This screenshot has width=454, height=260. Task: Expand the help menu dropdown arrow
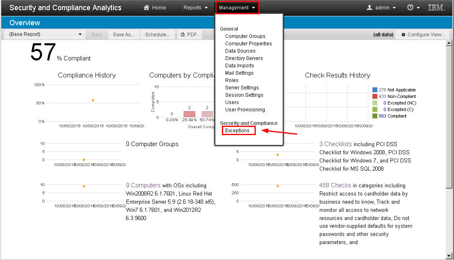(x=418, y=8)
